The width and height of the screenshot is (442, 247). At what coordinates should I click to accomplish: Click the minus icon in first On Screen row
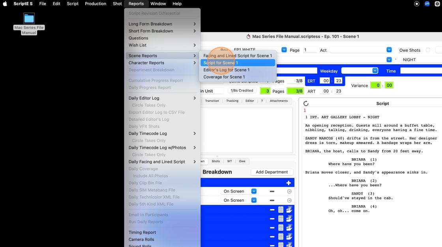272,191
